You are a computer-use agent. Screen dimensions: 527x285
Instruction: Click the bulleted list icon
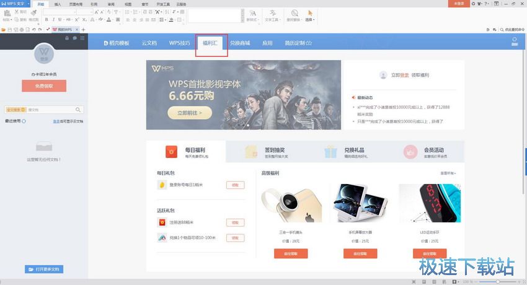click(x=128, y=12)
